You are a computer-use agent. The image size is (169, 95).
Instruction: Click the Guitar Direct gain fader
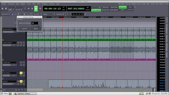click(x=10, y=45)
